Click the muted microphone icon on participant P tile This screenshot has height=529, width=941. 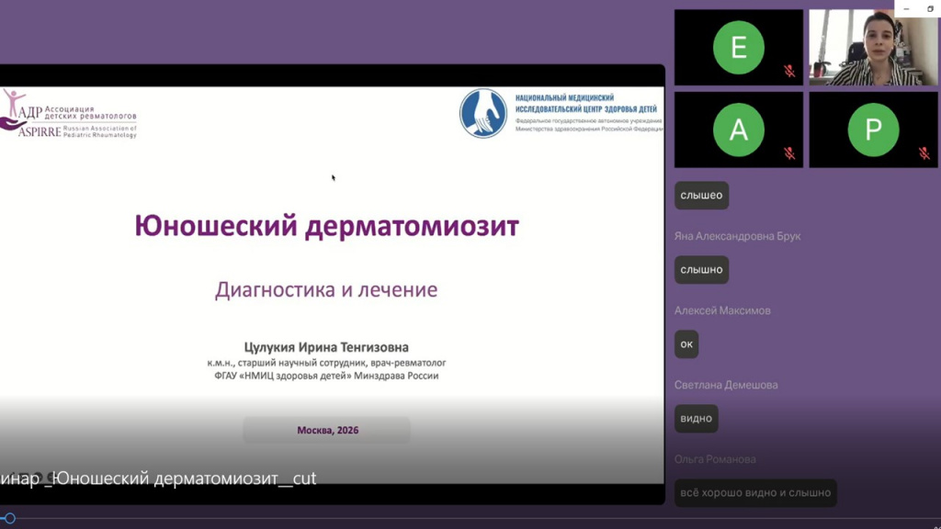924,153
